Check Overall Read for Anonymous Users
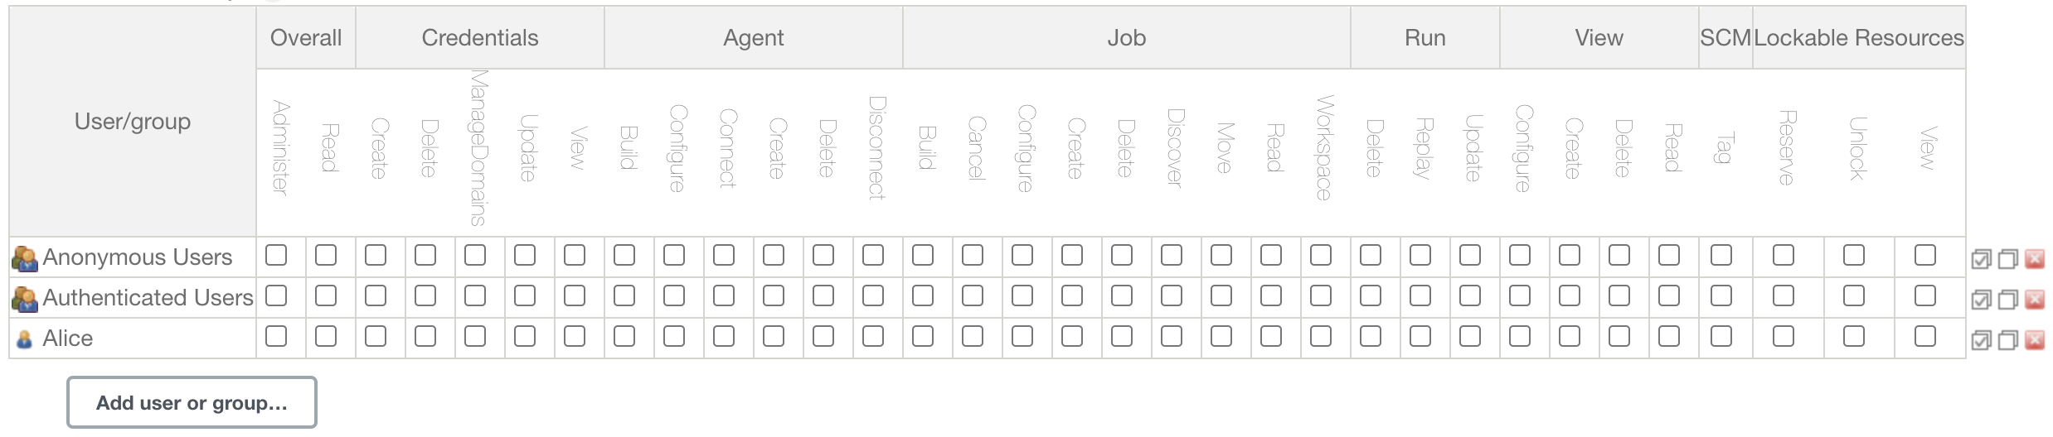 click(326, 255)
